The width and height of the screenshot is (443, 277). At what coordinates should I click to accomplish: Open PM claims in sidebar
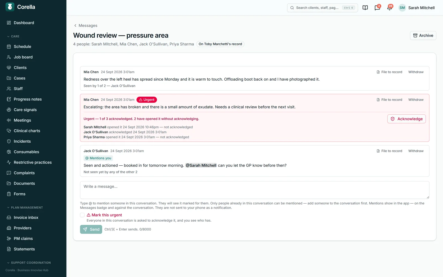[x=33, y=238]
